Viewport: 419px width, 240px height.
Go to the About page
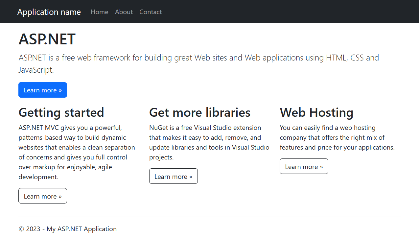(x=124, y=12)
